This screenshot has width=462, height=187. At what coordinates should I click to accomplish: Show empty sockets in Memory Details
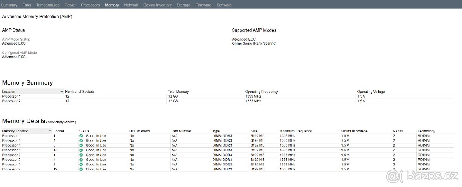pos(62,122)
